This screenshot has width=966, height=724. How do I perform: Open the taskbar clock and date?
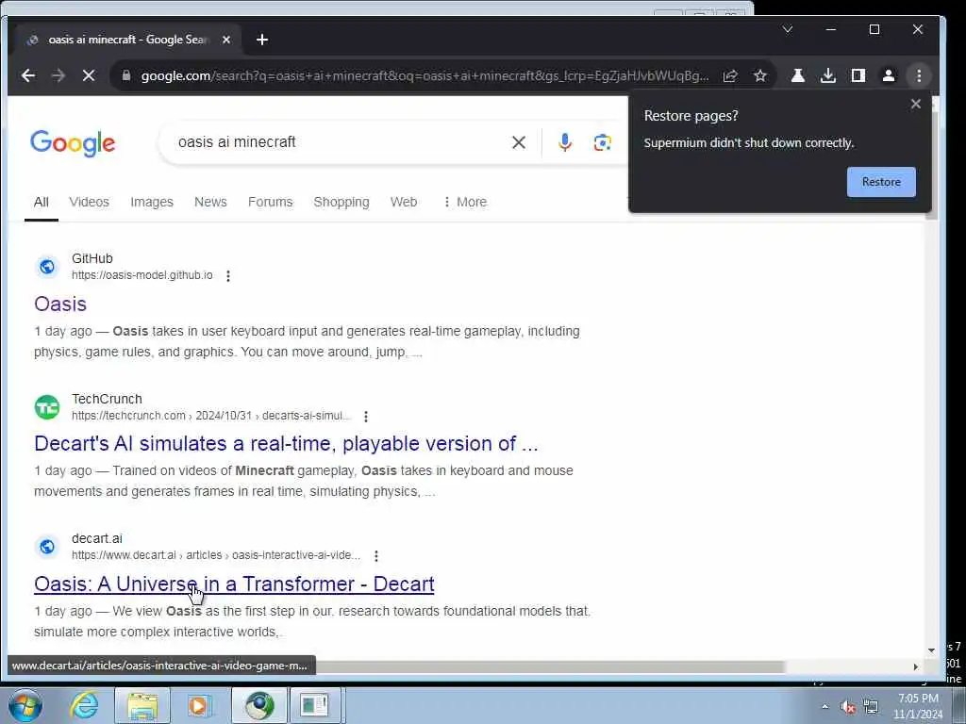coord(918,706)
